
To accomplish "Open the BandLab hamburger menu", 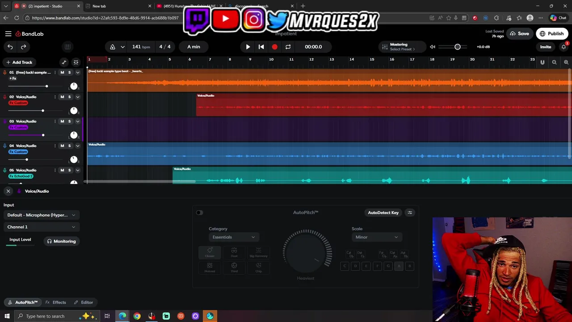I will click(8, 34).
